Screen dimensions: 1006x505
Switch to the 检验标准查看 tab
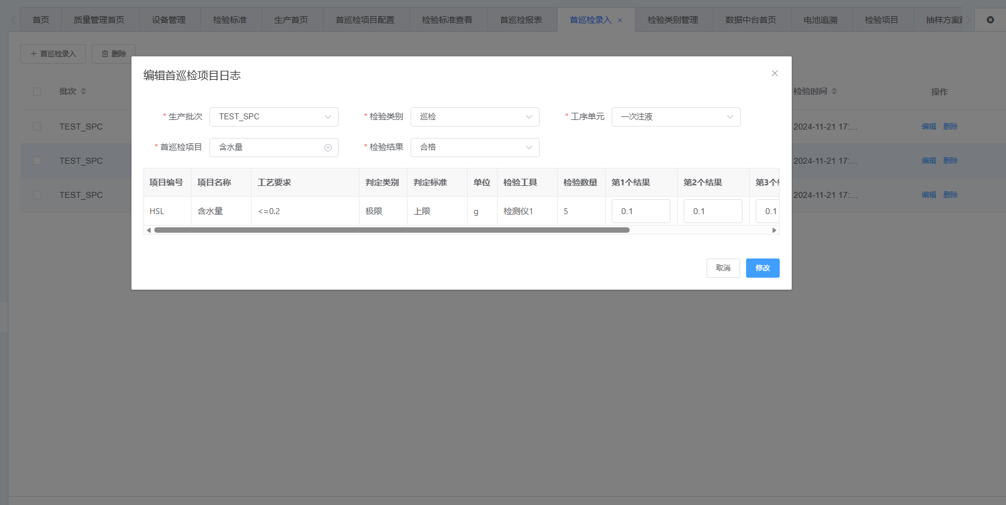coord(447,20)
